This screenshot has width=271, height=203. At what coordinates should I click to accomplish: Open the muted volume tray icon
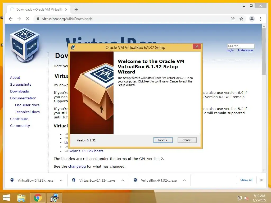point(246,198)
